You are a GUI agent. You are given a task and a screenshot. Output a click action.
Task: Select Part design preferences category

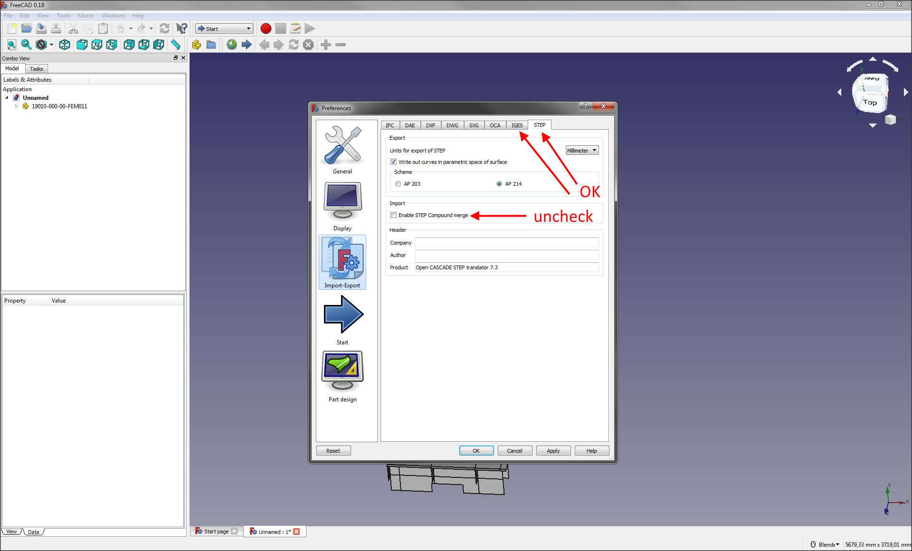click(x=342, y=377)
